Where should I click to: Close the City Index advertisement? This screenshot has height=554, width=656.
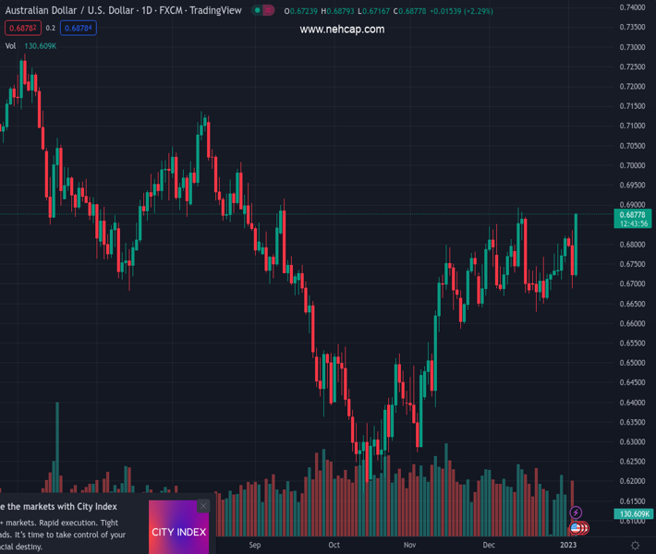(203, 506)
